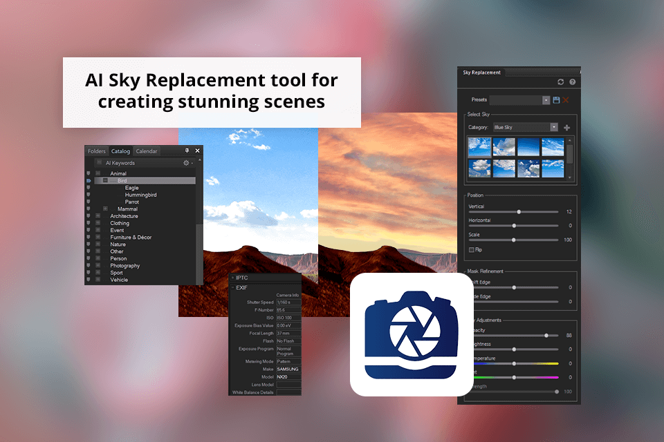
Task: Add a sky with the plus icon
Action: tap(567, 127)
